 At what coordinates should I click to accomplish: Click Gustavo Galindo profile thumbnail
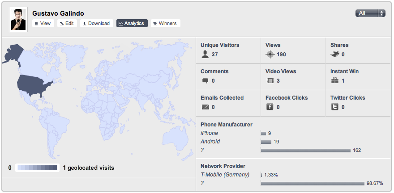[x=18, y=20]
